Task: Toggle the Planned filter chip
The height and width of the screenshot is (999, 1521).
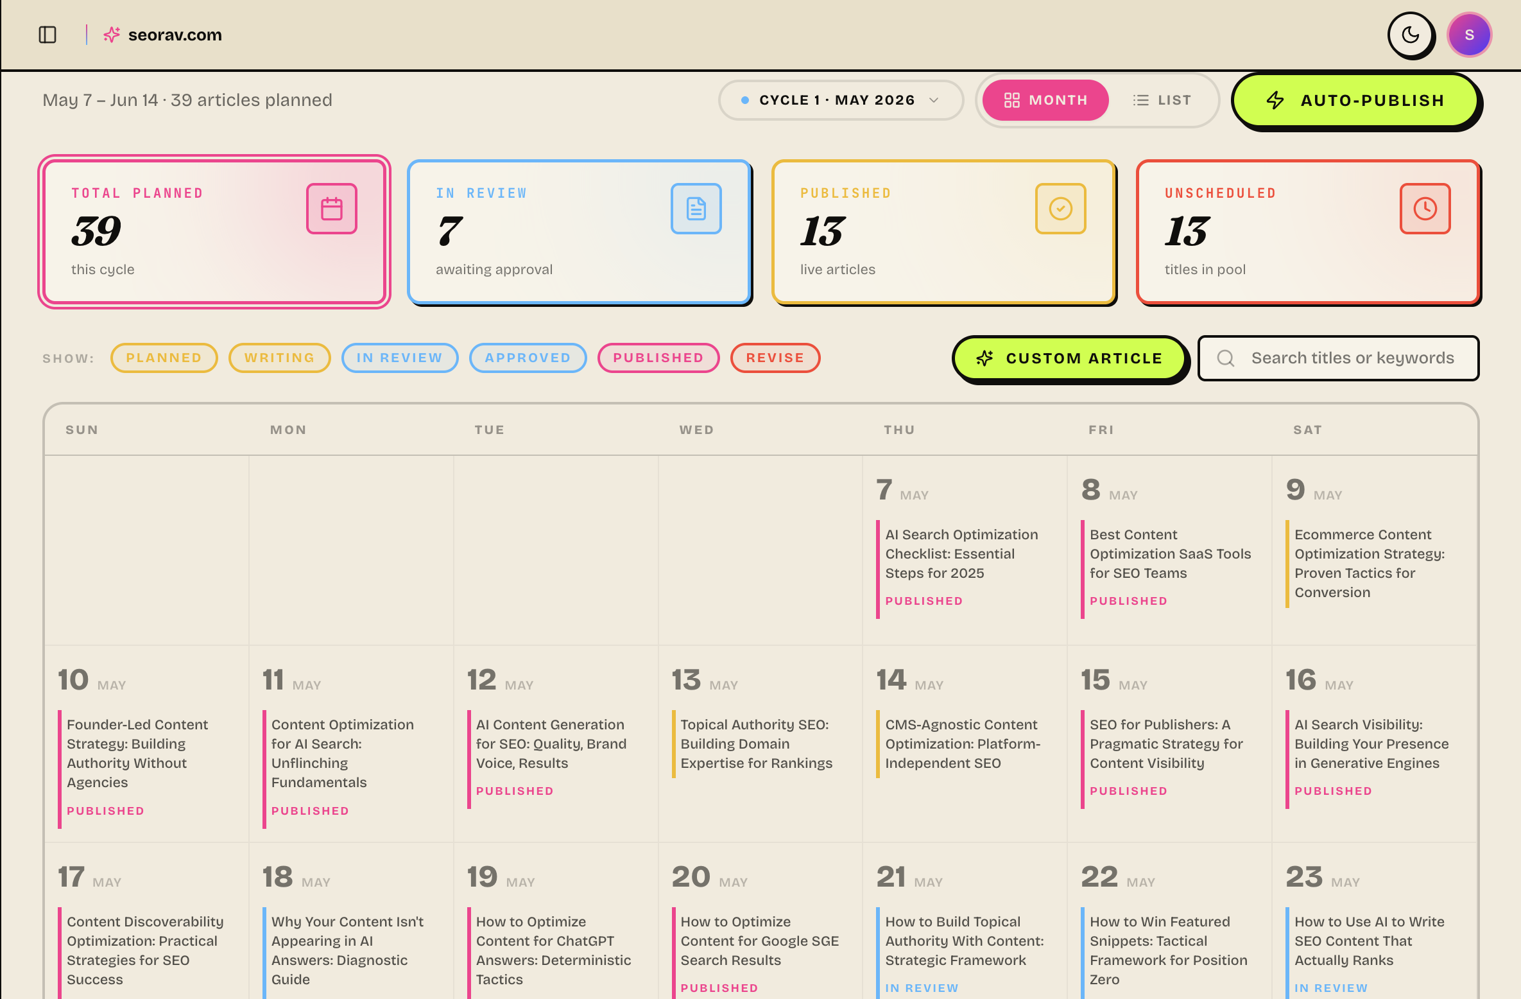Action: click(164, 358)
